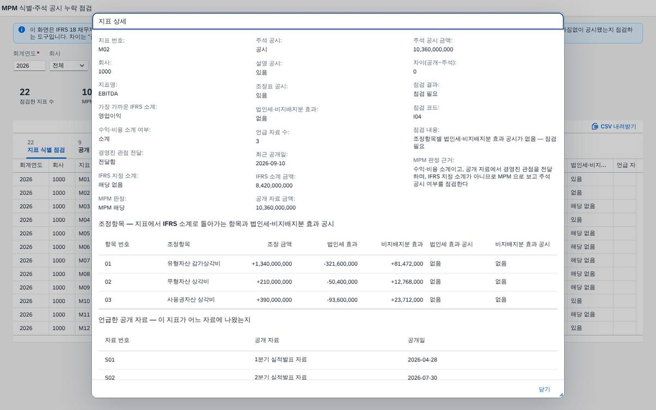This screenshot has width=656, height=410.
Task: Click the MPM 판정 value MPM 해당
Action: click(x=112, y=208)
